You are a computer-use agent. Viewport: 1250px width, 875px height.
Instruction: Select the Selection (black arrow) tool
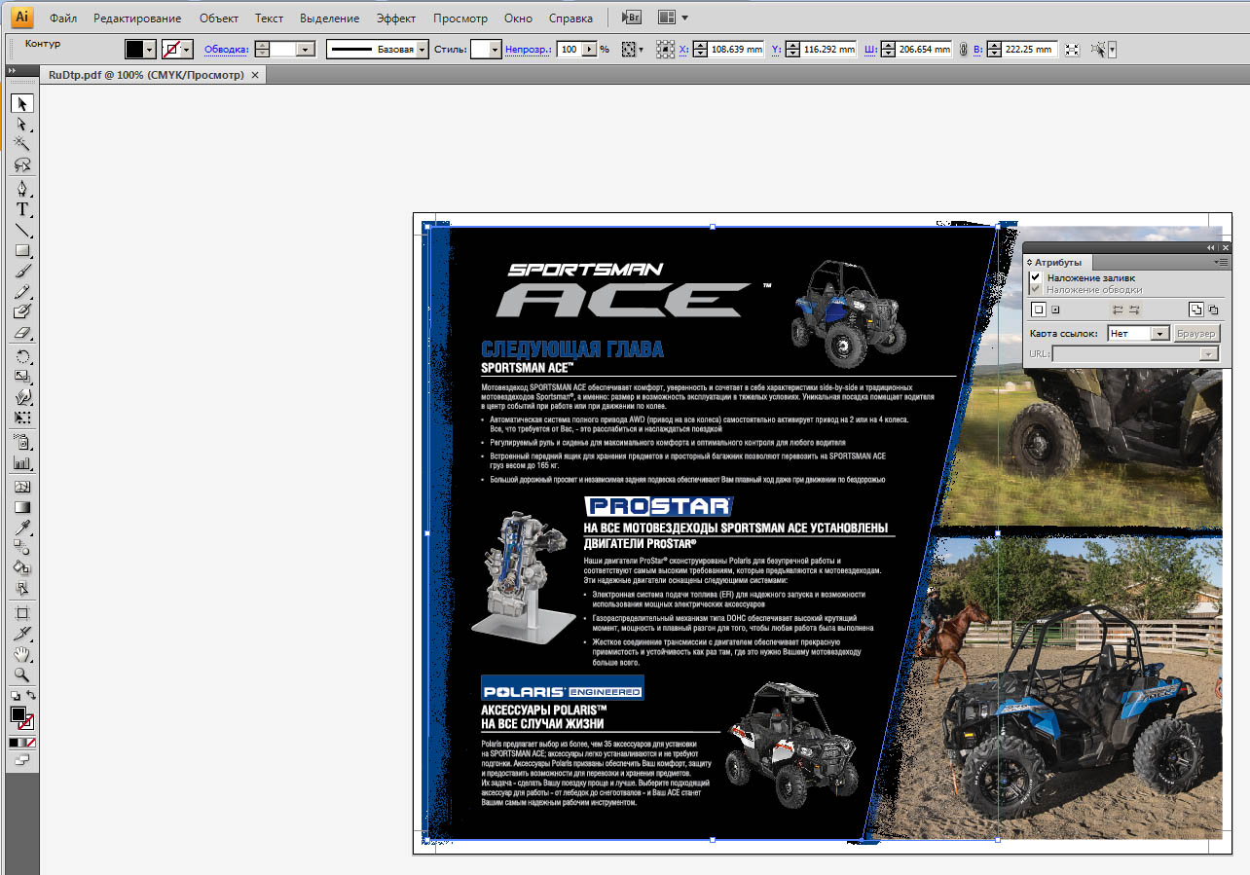(22, 102)
